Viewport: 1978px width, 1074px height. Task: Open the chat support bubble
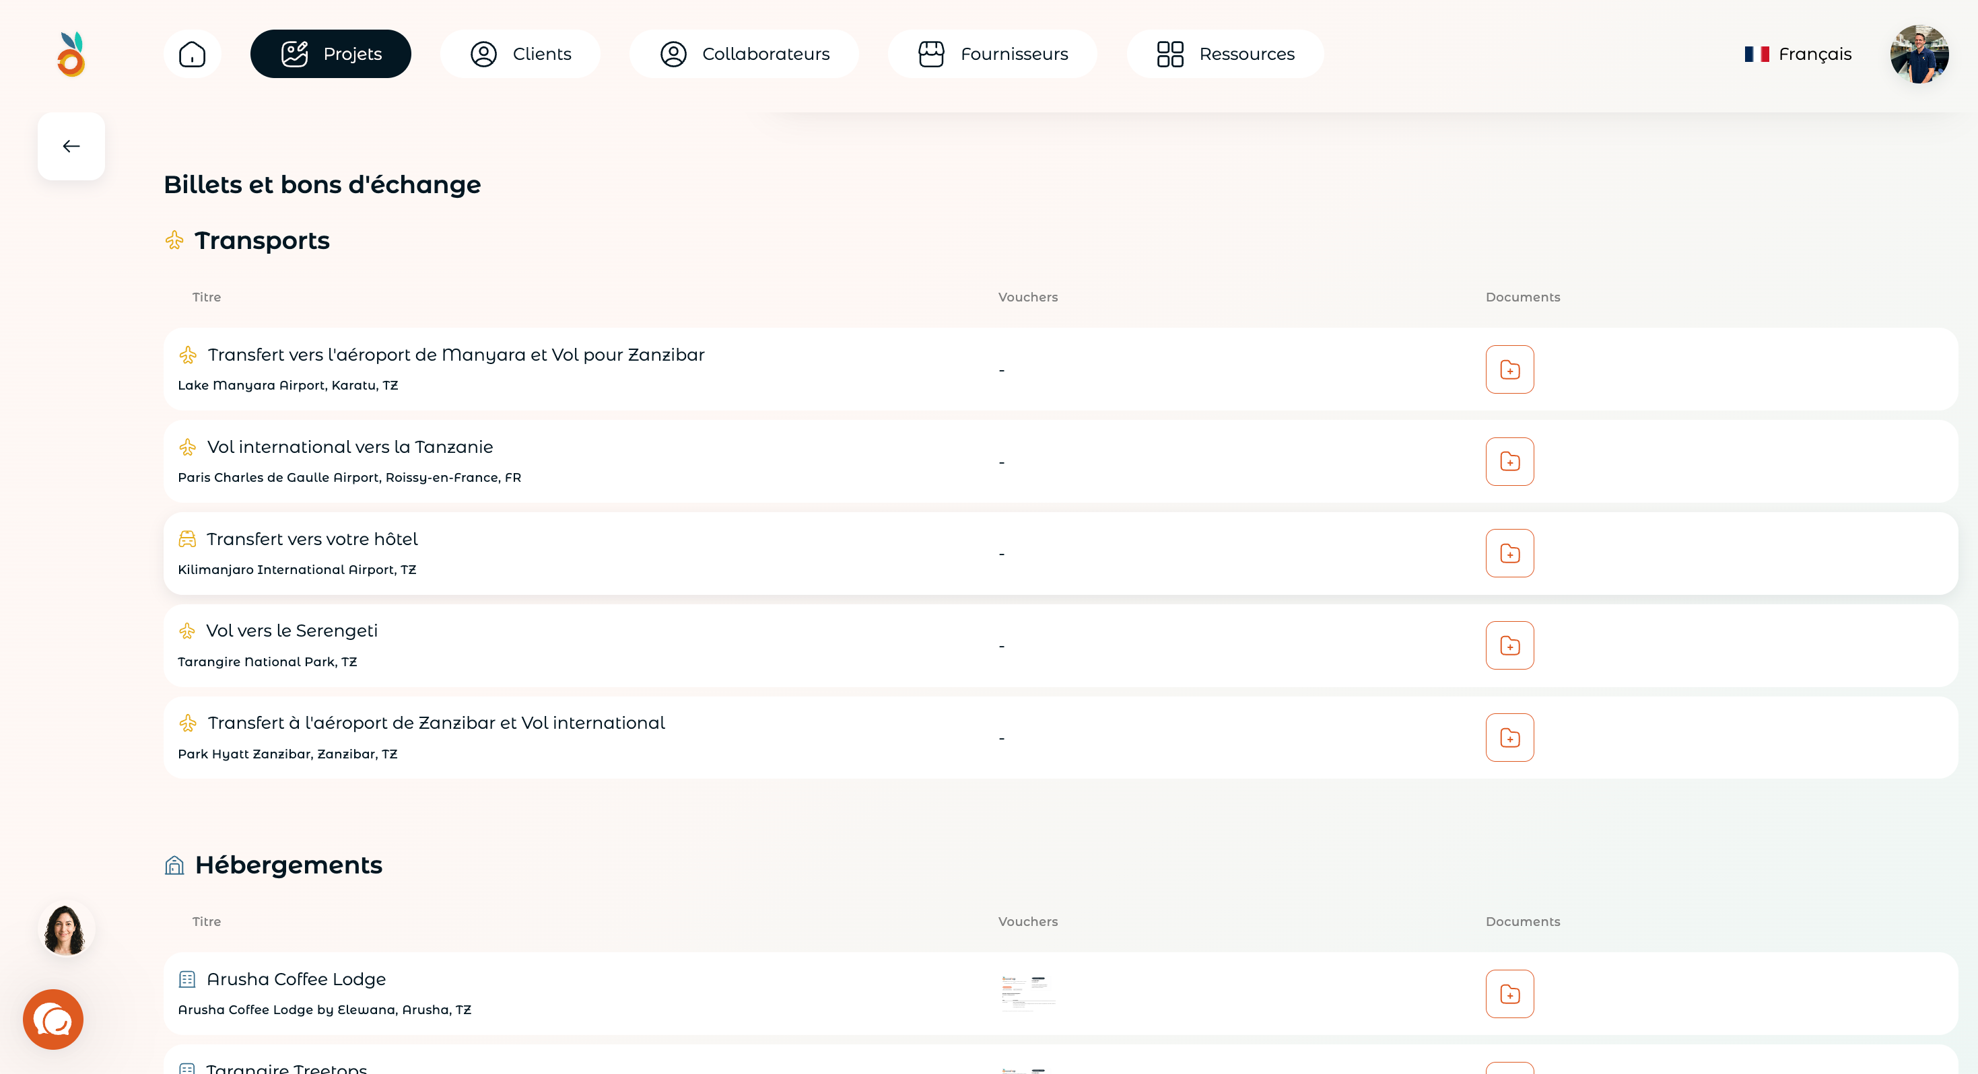[x=53, y=1019]
